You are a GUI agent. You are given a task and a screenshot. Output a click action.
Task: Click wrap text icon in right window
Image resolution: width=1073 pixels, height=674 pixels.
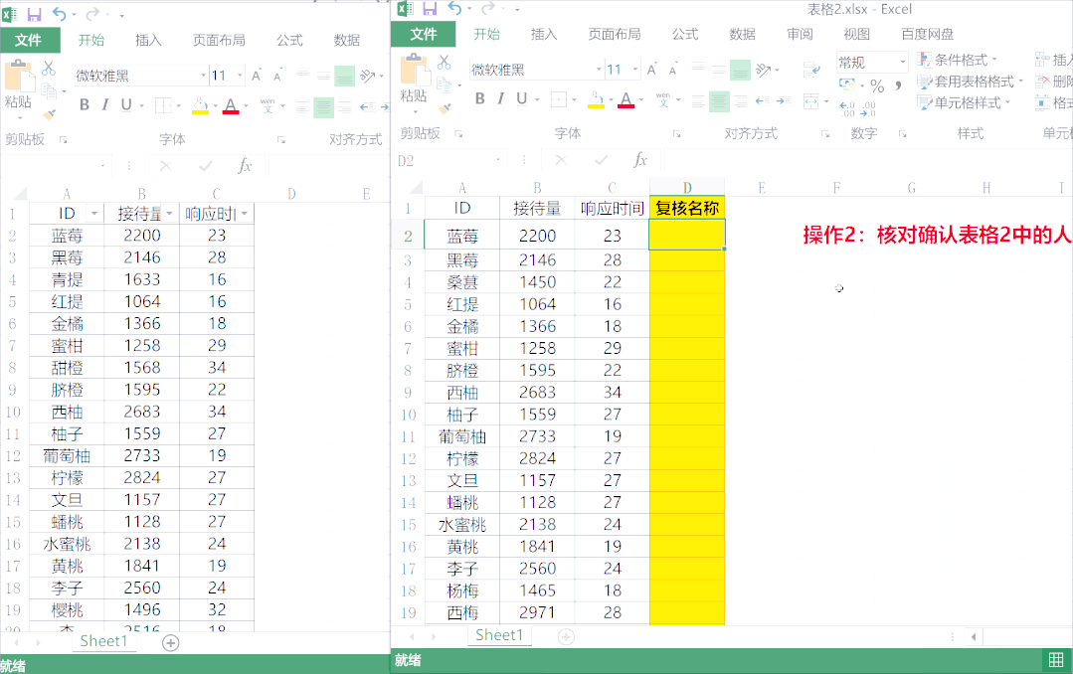coord(812,70)
